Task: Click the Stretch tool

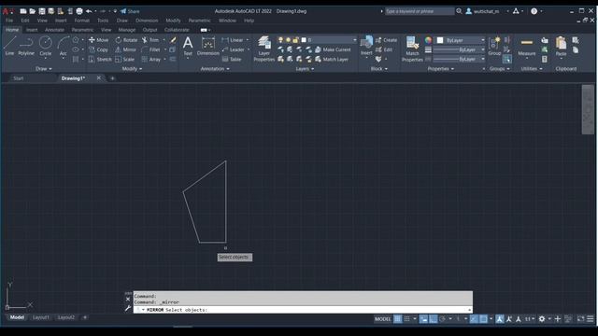Action: (x=100, y=60)
